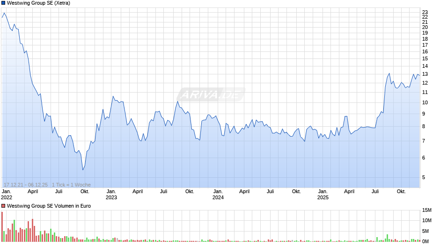Click the first 'April' label after Jan. 2022
Image resolution: width=440 pixels, height=246 pixels.
[33, 192]
